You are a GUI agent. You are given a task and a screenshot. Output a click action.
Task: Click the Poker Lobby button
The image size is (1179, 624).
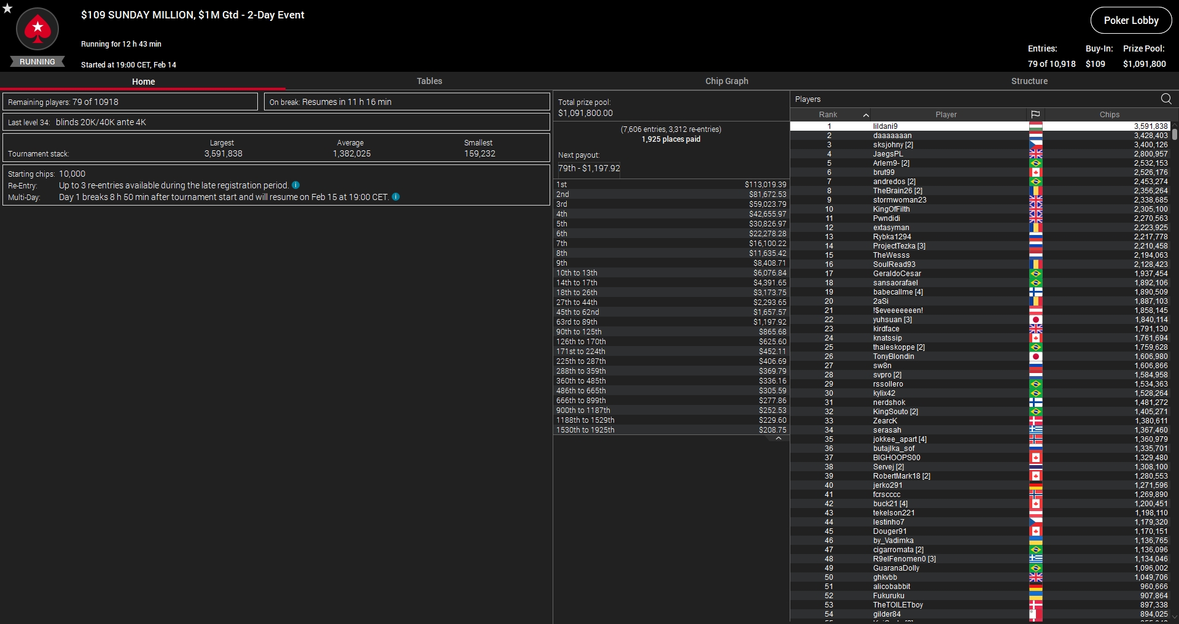1131,20
